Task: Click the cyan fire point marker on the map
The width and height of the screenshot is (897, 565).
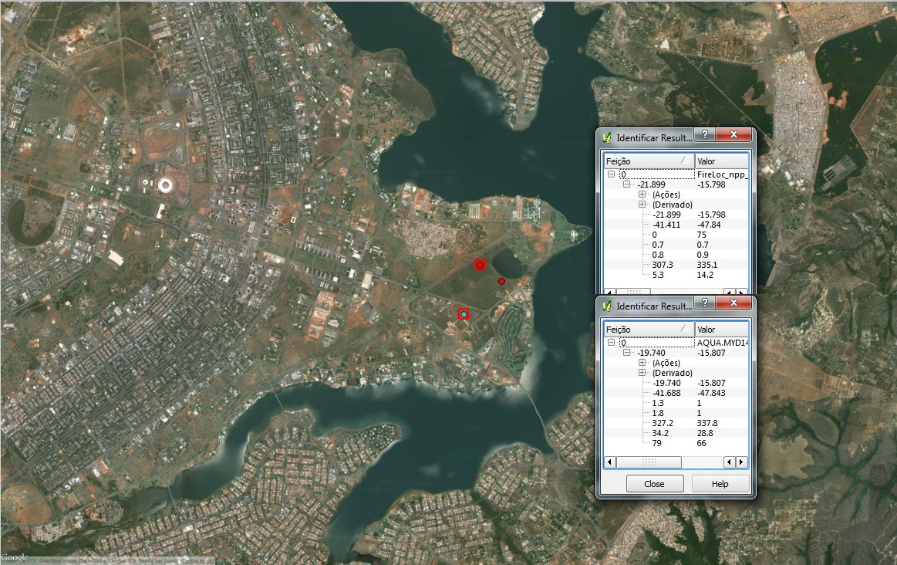Action: pyautogui.click(x=464, y=314)
